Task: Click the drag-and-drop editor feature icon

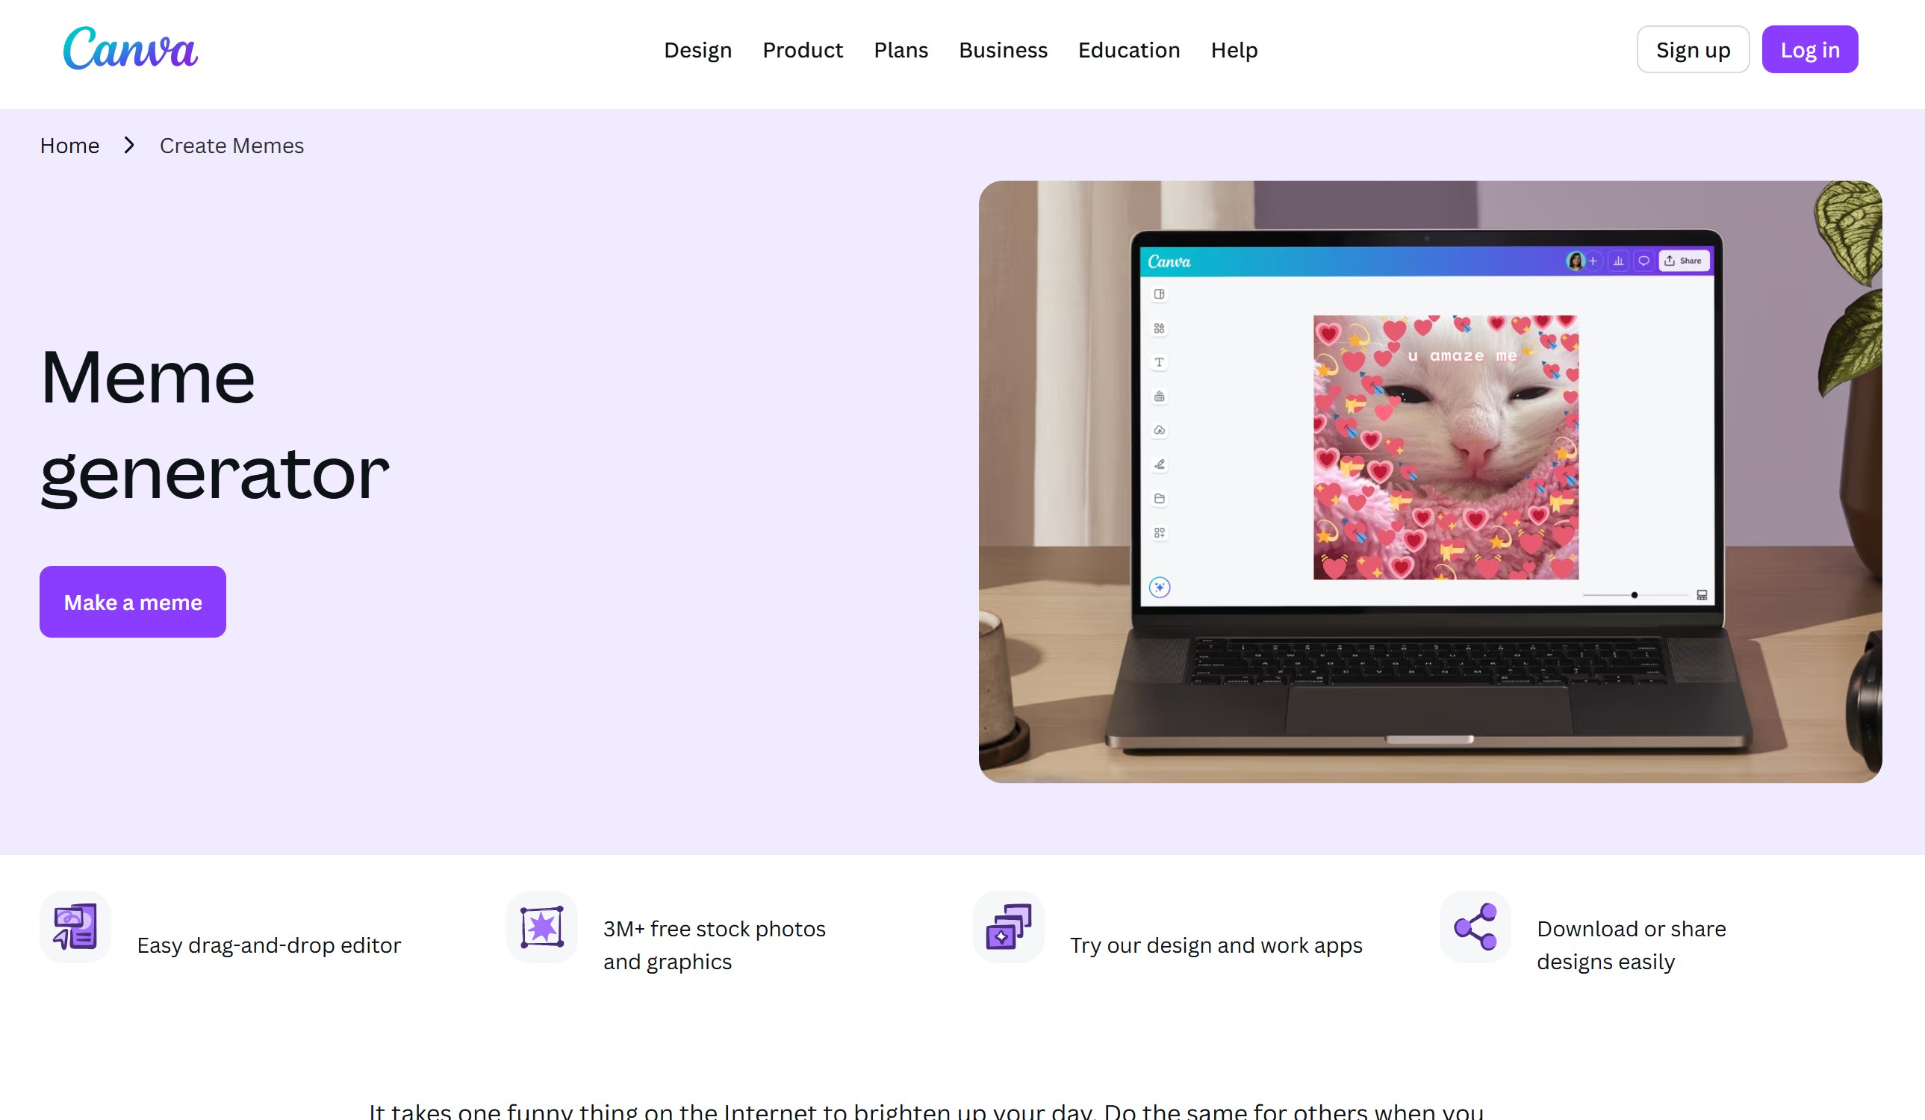Action: (75, 927)
